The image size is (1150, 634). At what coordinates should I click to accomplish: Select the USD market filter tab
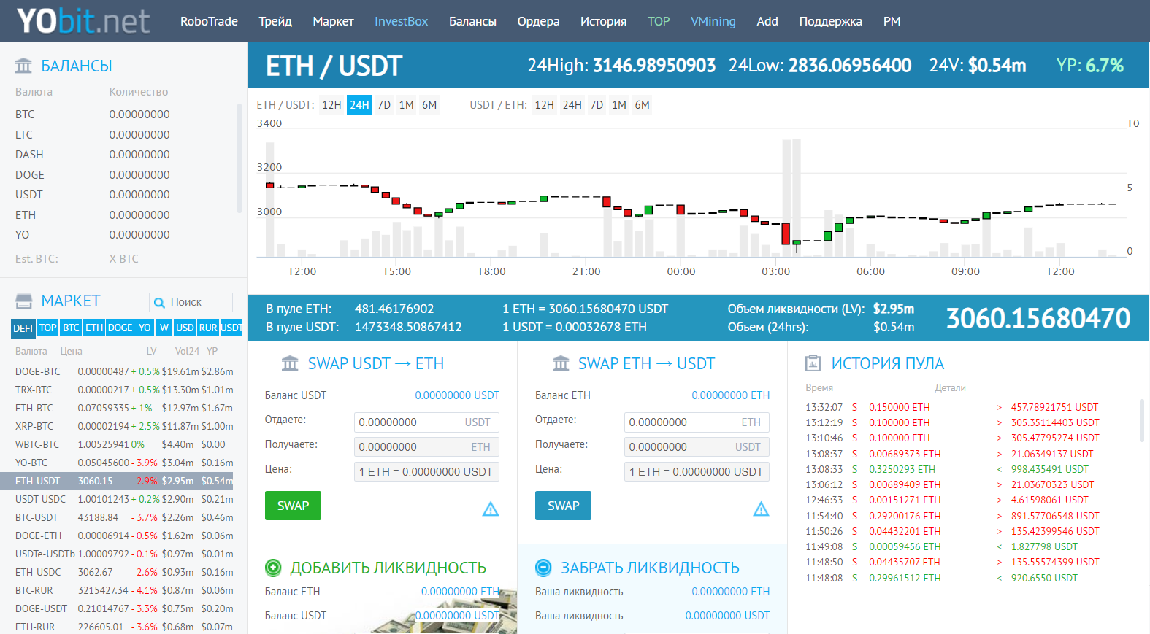click(x=185, y=328)
